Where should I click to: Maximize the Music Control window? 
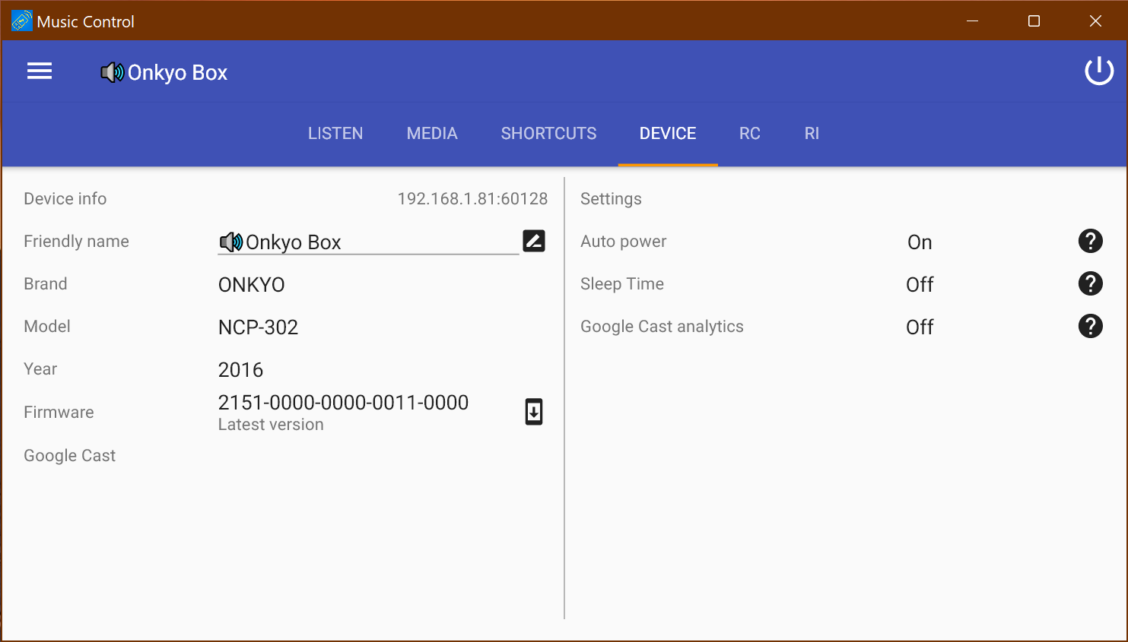(x=1034, y=21)
